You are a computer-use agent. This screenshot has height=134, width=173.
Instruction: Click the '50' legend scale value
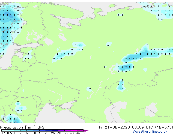[84, 133]
